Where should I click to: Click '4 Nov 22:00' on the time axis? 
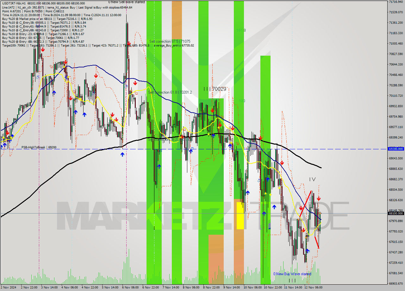(x=90, y=288)
